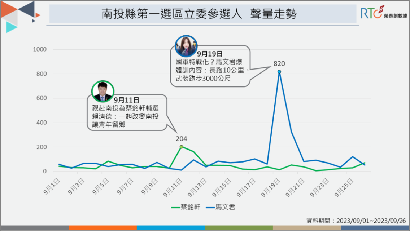Screen dimensions: 410x231
Task: Click the 資料期間 date range text
Action: 356,221
